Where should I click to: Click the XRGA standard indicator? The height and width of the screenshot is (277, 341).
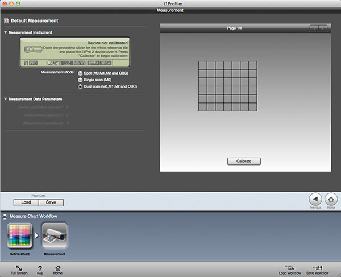pos(106,63)
